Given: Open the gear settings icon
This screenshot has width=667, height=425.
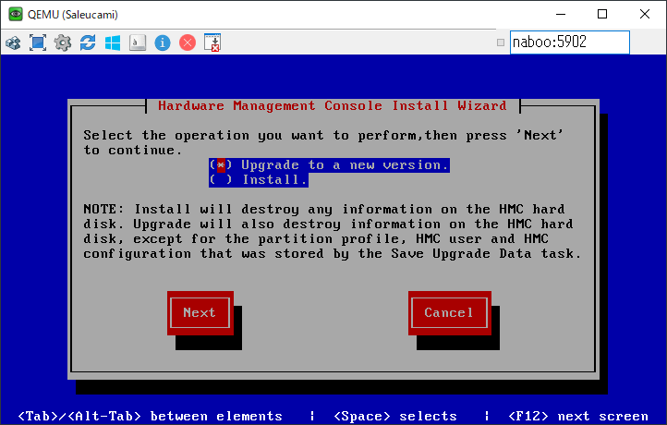Looking at the screenshot, I should 63,42.
